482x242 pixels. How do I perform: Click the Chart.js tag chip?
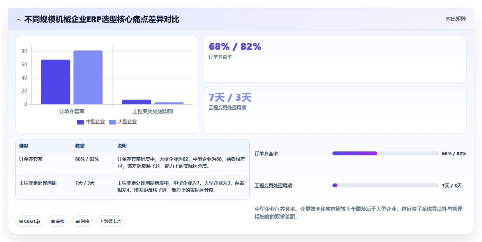30,221
